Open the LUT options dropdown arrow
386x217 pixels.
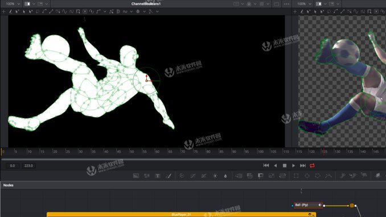268,4
